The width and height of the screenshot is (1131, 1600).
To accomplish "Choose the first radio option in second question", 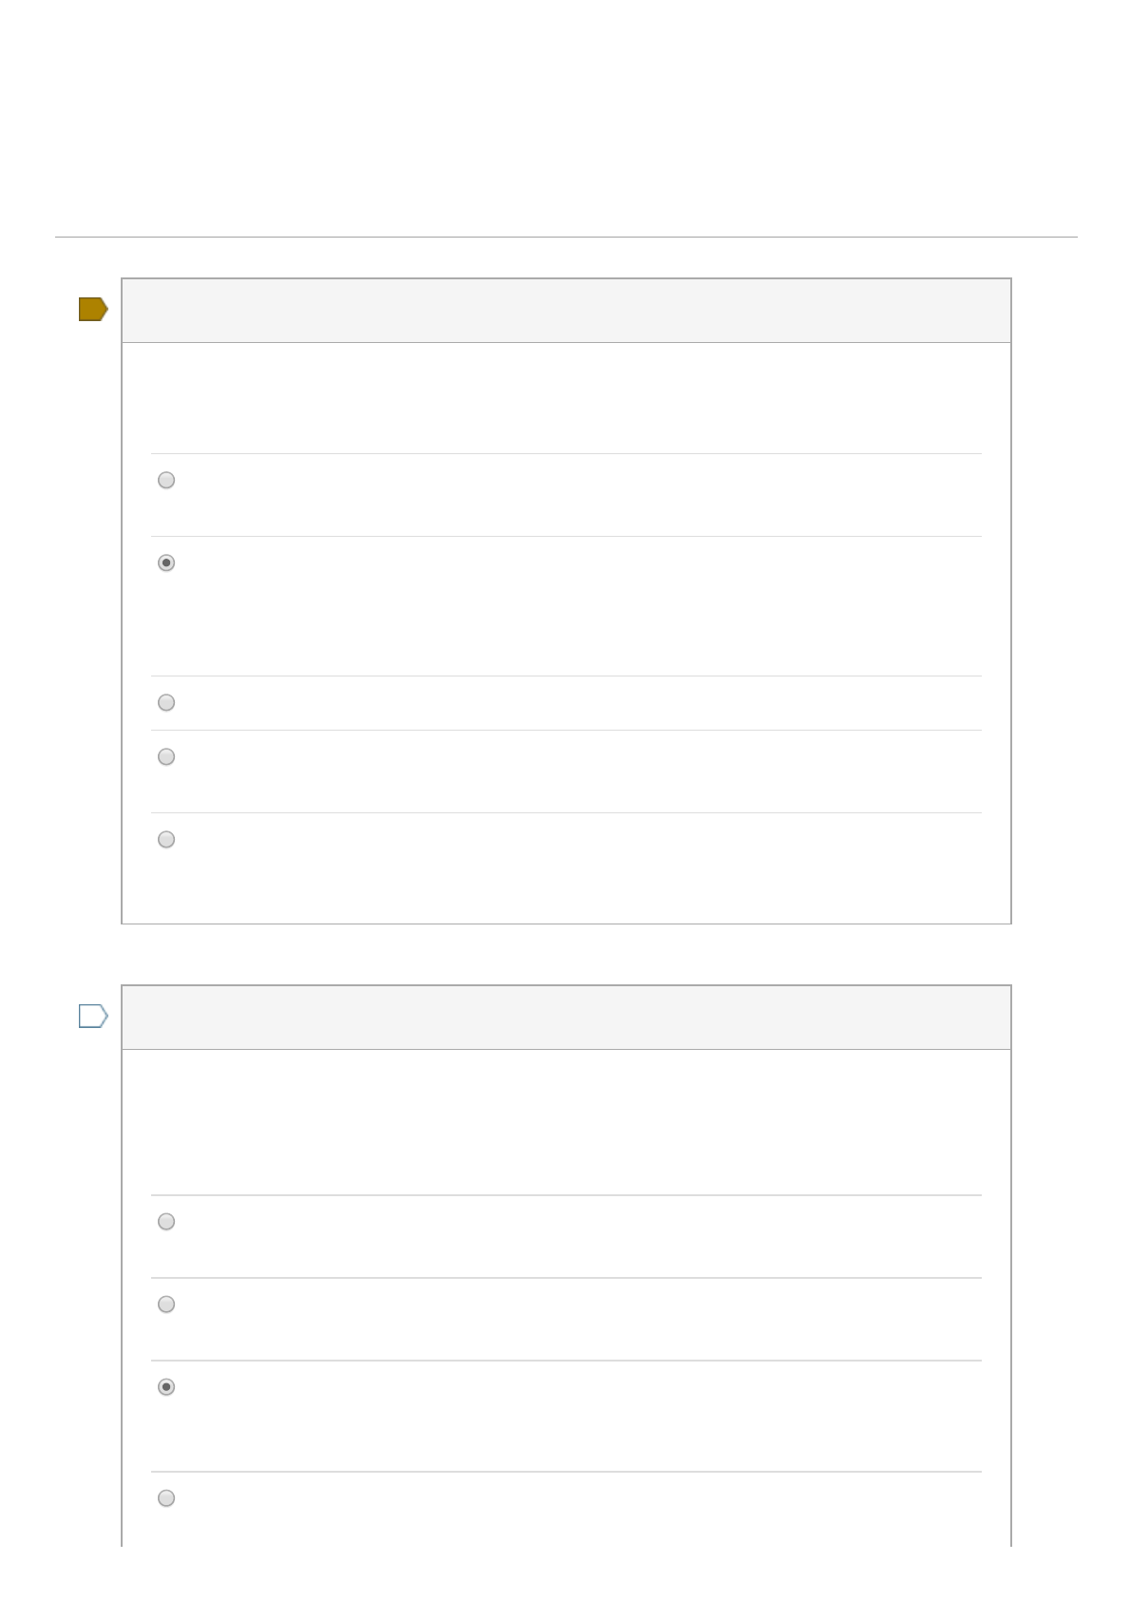I will [x=166, y=1222].
